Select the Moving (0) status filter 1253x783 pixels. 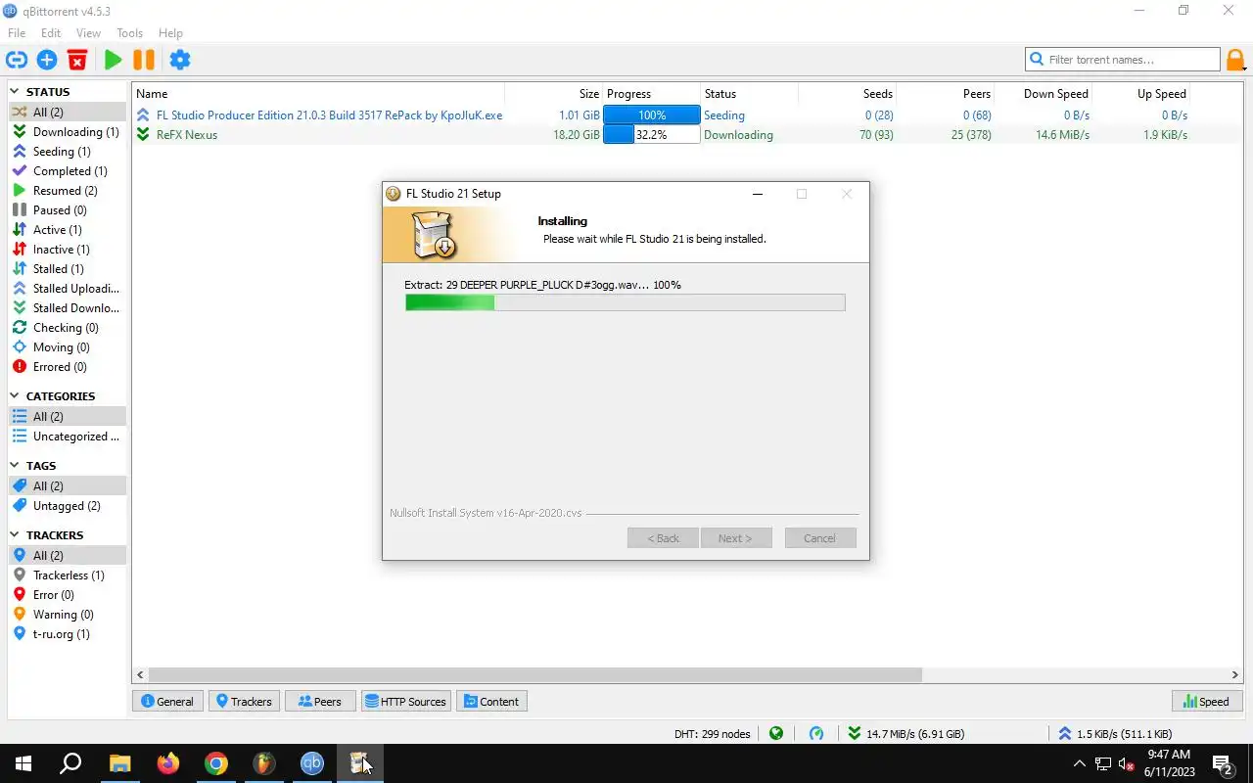[x=68, y=347]
